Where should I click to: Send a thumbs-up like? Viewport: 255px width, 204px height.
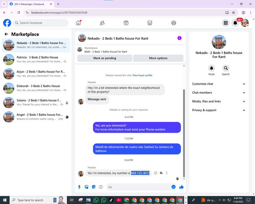click(x=182, y=187)
